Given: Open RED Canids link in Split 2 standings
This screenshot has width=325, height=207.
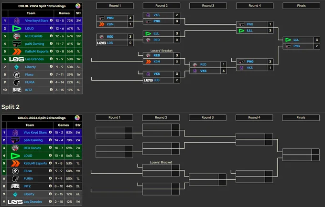Looking at the screenshot, I should (x=32, y=148).
